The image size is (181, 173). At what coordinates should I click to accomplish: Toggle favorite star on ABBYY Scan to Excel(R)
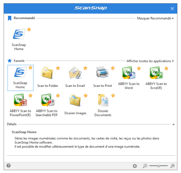pyautogui.click(x=166, y=68)
